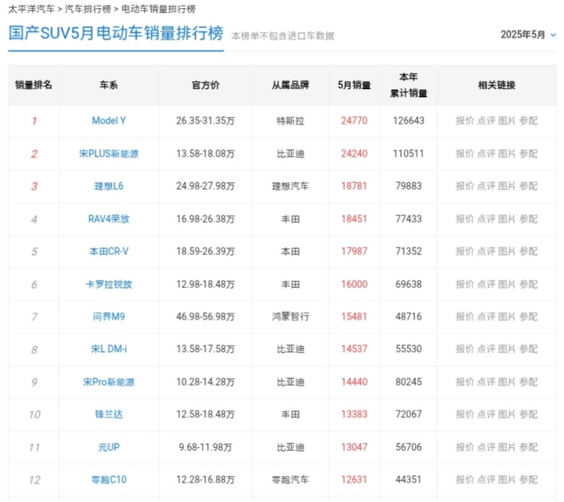Open 图片 link in the Model Y row
The image size is (564, 502).
(507, 121)
